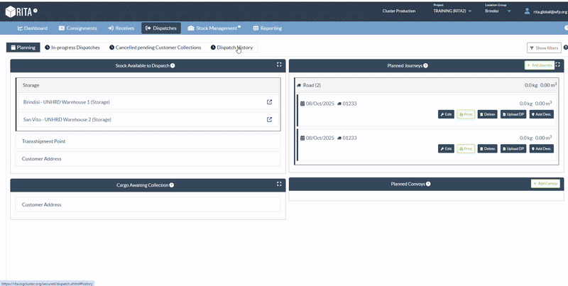Switch to the Dispatch History tab
Viewport: 568px width, 286px height.
coord(231,48)
